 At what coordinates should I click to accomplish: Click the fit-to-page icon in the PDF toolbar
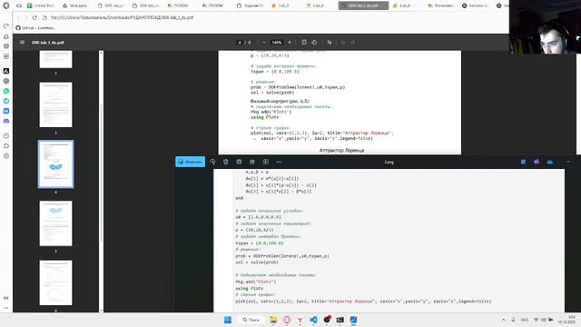pyautogui.click(x=304, y=43)
